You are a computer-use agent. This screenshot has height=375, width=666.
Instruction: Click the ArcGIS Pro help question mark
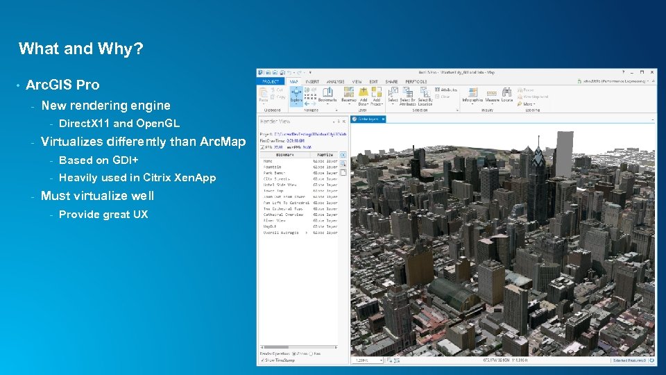pyautogui.click(x=623, y=72)
